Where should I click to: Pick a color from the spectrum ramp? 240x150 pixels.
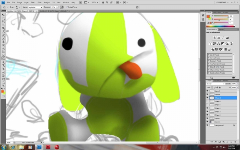pyautogui.click(x=220, y=26)
